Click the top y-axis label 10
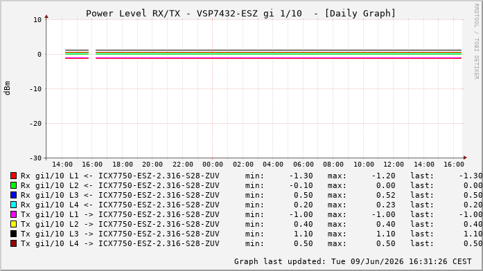 click(37, 20)
